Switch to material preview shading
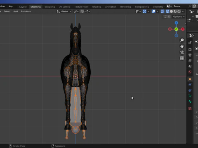The height and width of the screenshot is (148, 198). click(175, 12)
